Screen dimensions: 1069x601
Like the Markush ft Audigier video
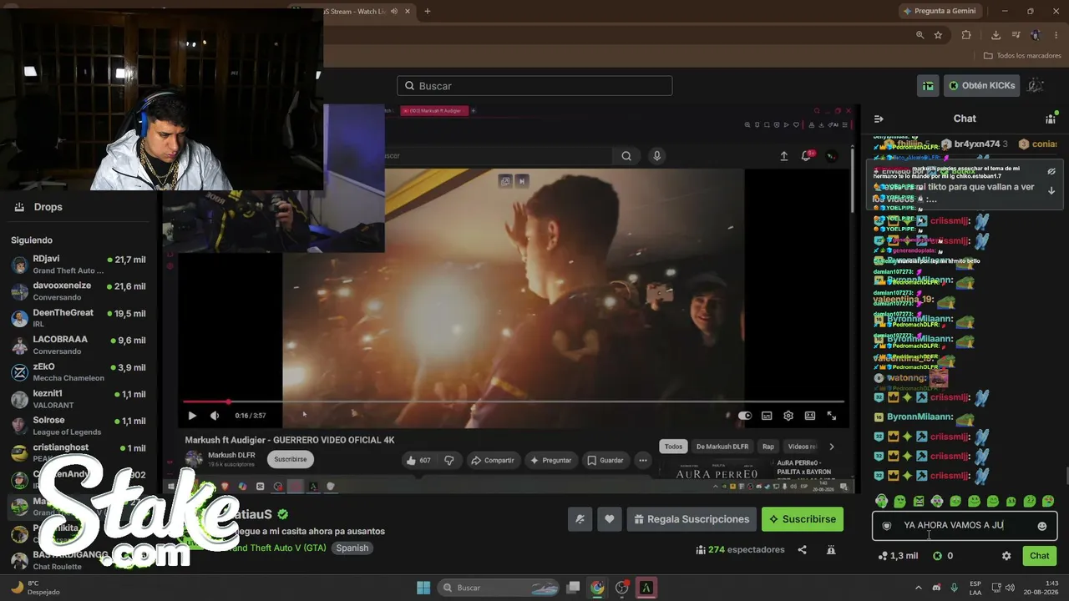click(x=418, y=460)
